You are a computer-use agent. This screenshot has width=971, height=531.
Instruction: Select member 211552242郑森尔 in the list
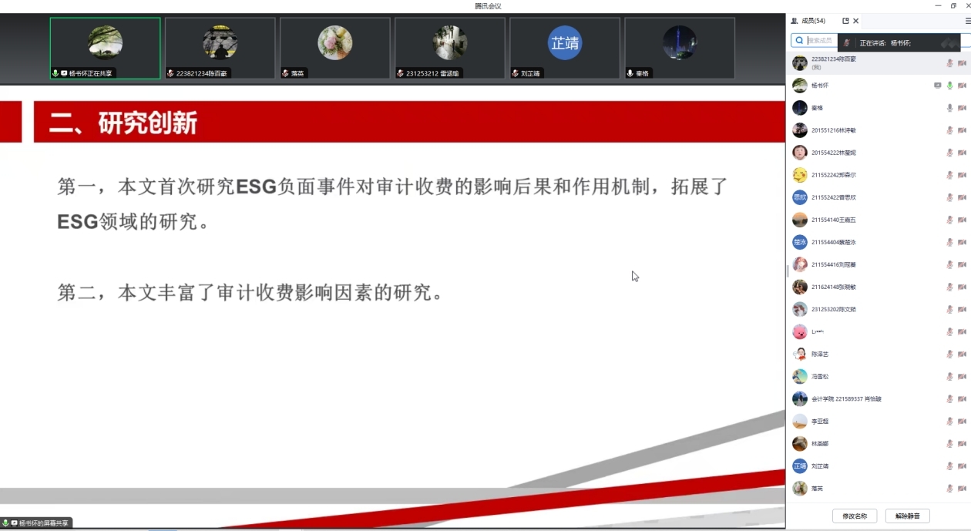pos(834,175)
